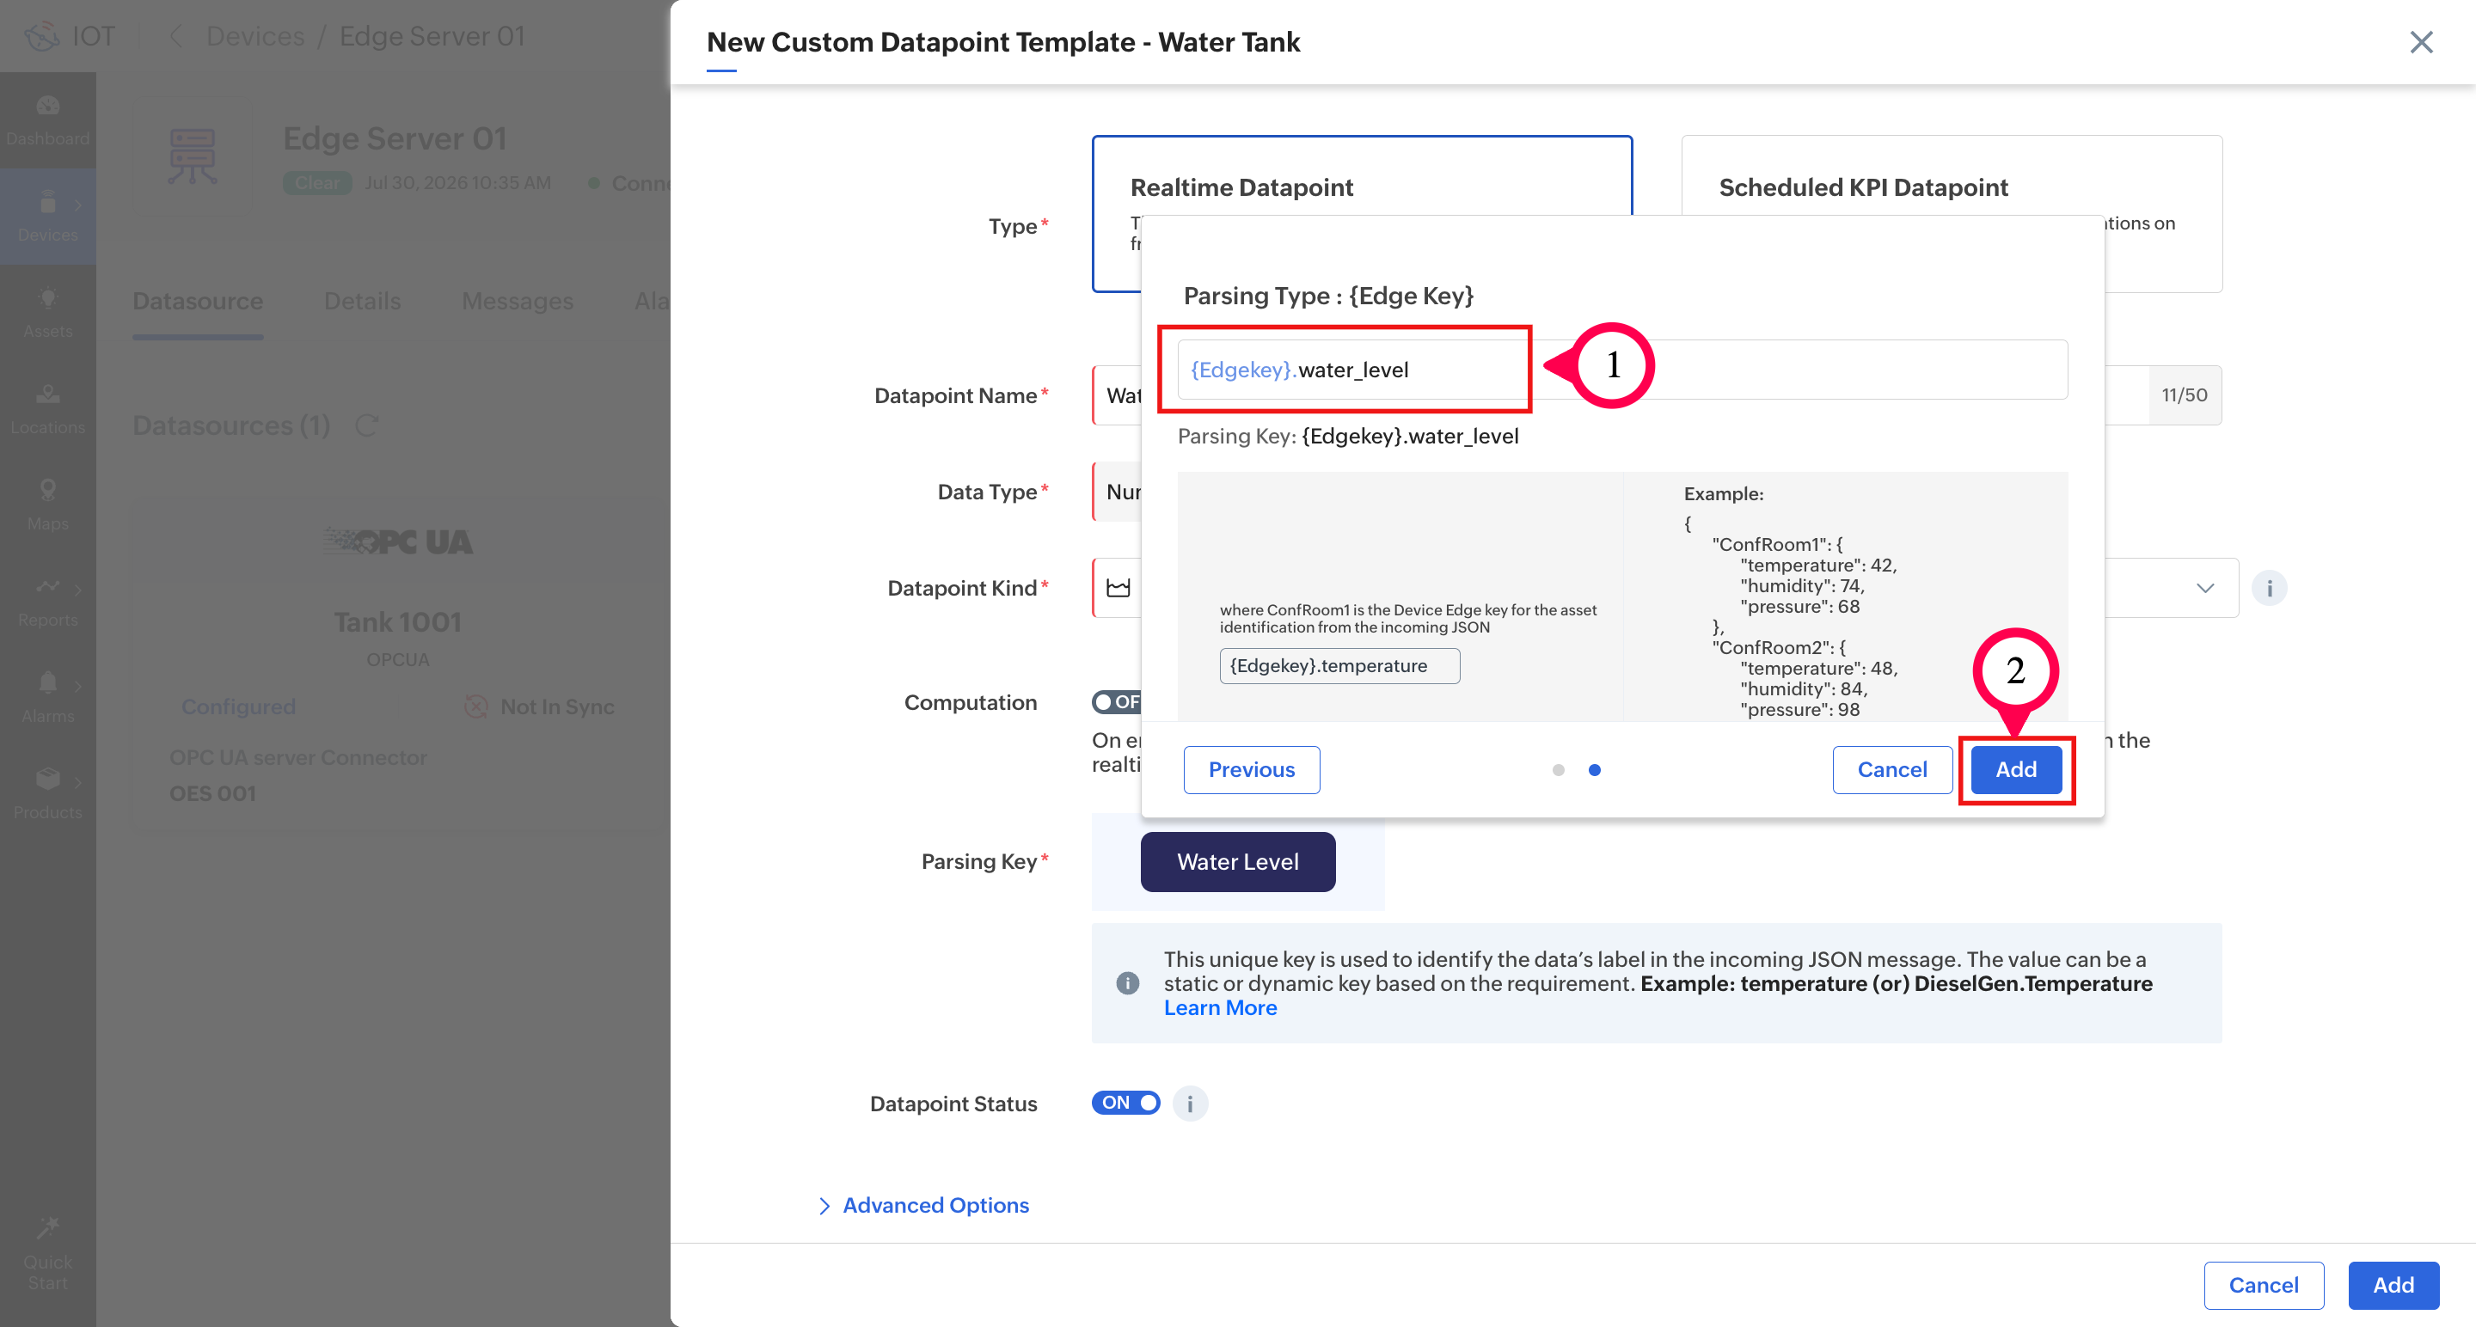Open the Dashboard sidebar icon
Image resolution: width=2476 pixels, height=1327 pixels.
tap(48, 120)
